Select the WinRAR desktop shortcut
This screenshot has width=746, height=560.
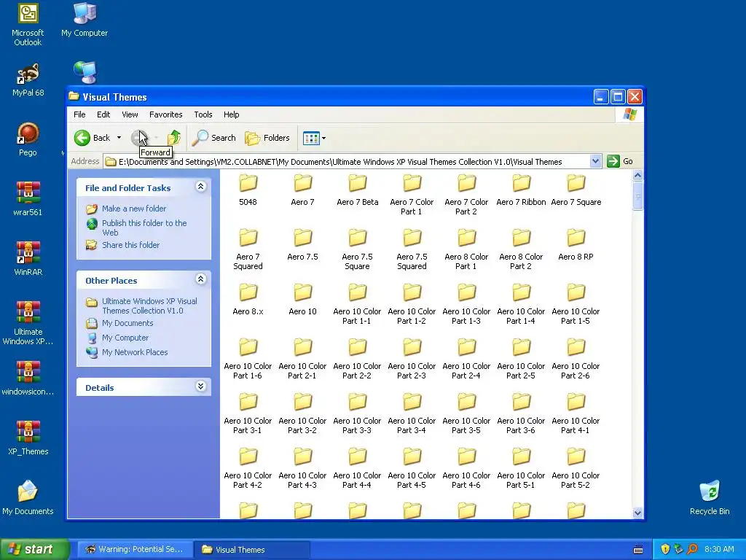(x=28, y=259)
